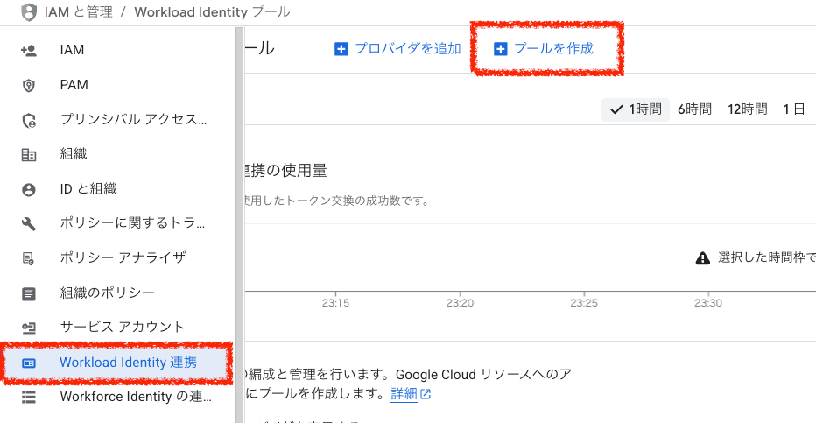The height and width of the screenshot is (423, 816).
Task: Click the 組織のポリシー list icon
Action: click(x=29, y=293)
